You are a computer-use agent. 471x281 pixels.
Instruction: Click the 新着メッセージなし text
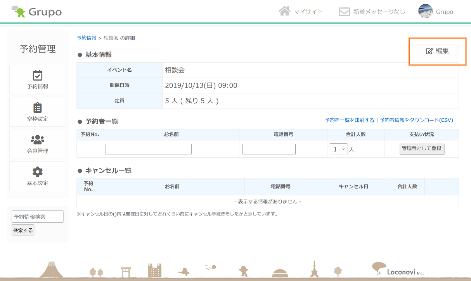[x=379, y=12]
